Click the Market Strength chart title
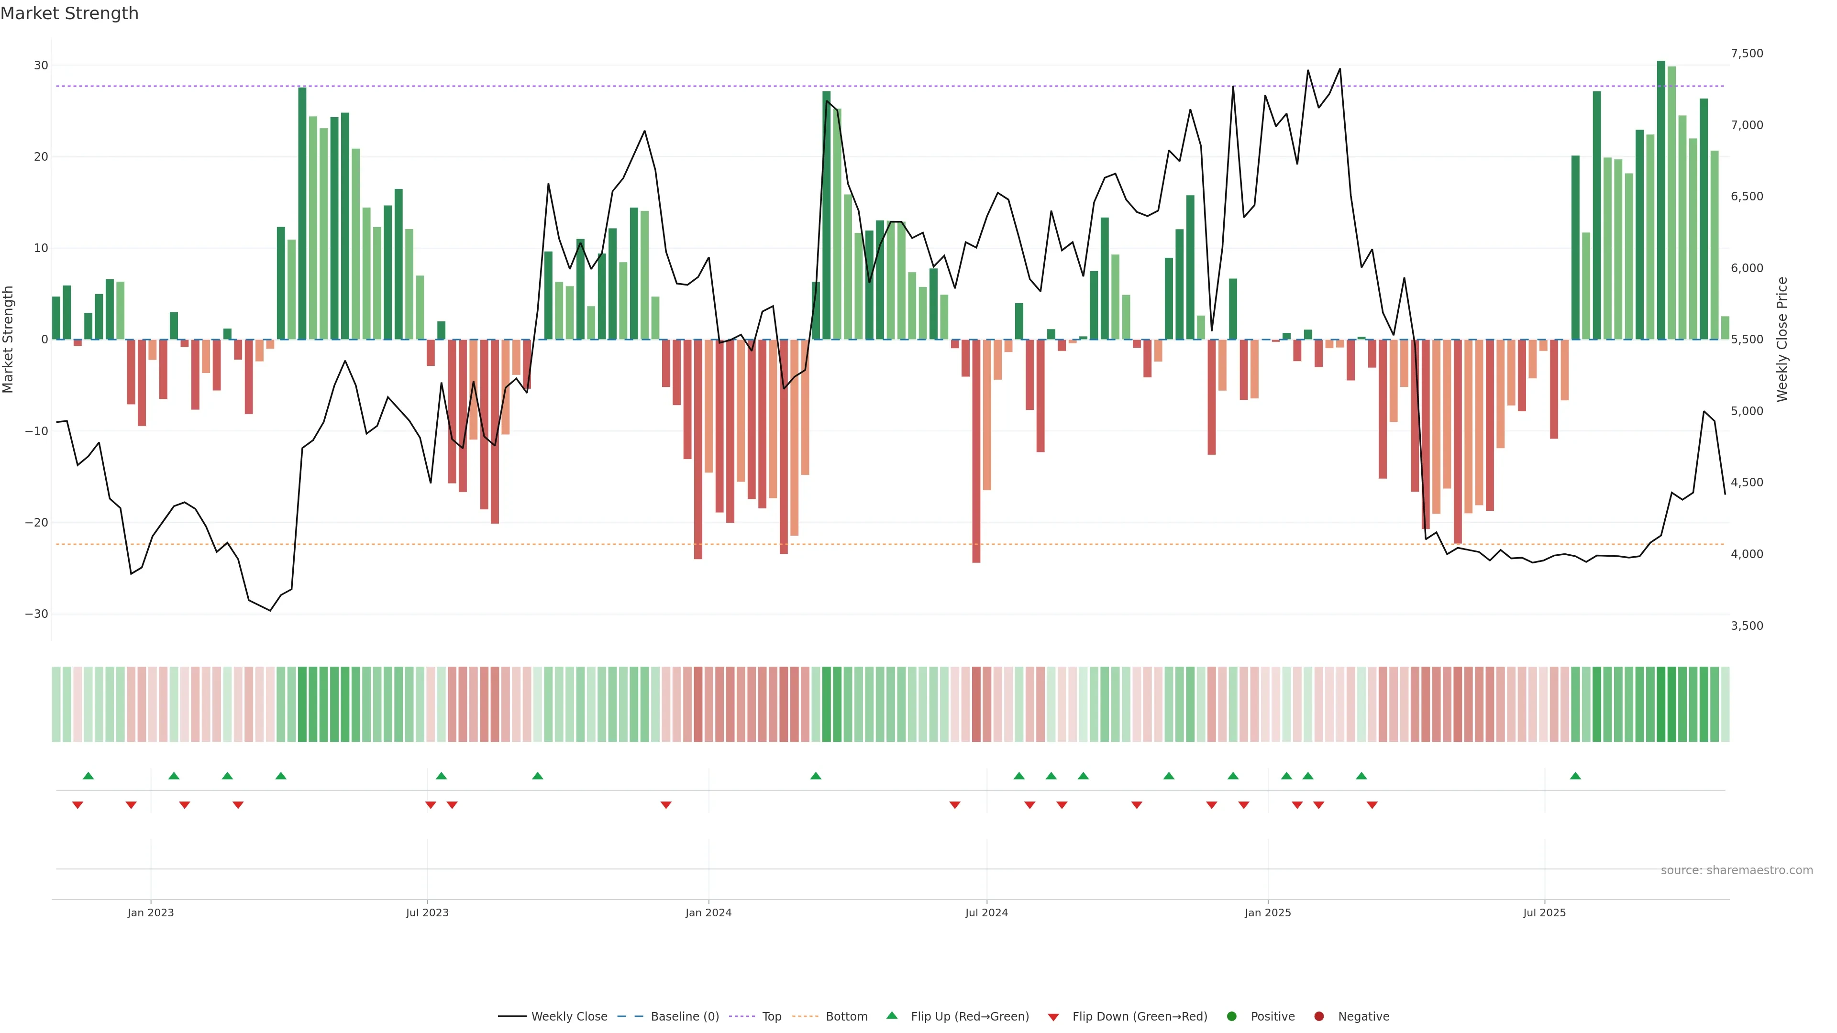 (x=69, y=13)
